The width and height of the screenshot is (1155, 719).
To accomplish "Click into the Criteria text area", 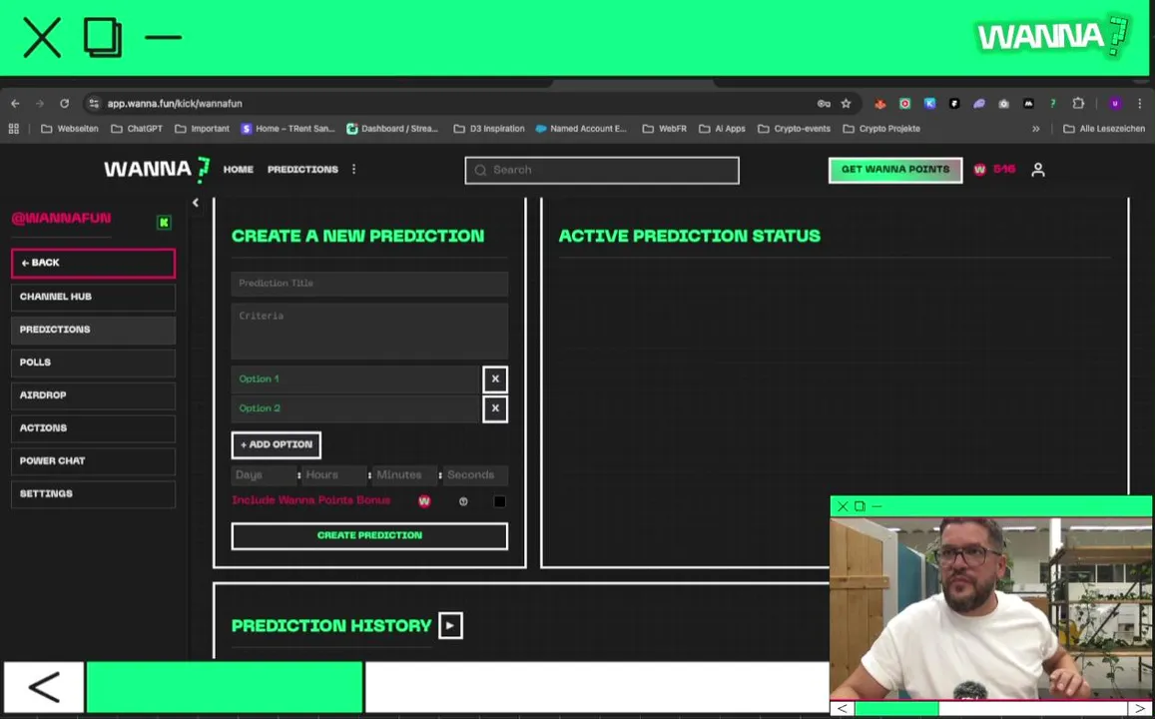I will (369, 331).
